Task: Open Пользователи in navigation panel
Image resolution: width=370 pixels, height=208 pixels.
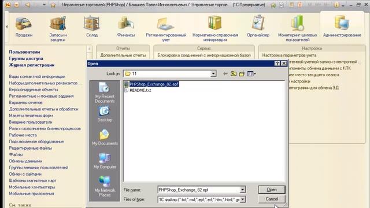Action: pos(24,52)
